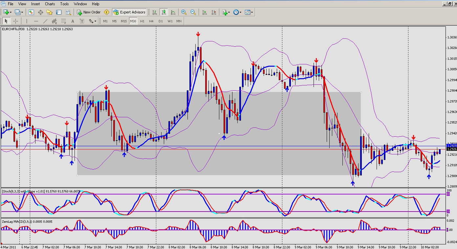The height and width of the screenshot is (249, 457).
Task: Click the 4 Mar 2011 date label
Action: 8,247
